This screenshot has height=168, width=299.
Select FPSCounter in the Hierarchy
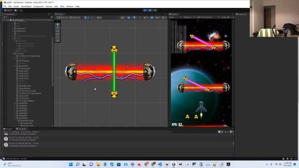coord(24,61)
